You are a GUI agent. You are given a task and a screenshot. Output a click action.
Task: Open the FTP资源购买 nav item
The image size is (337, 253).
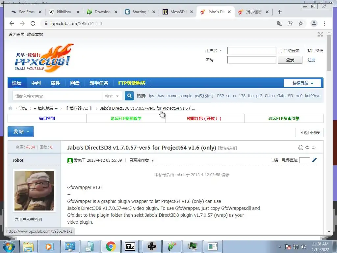[132, 83]
